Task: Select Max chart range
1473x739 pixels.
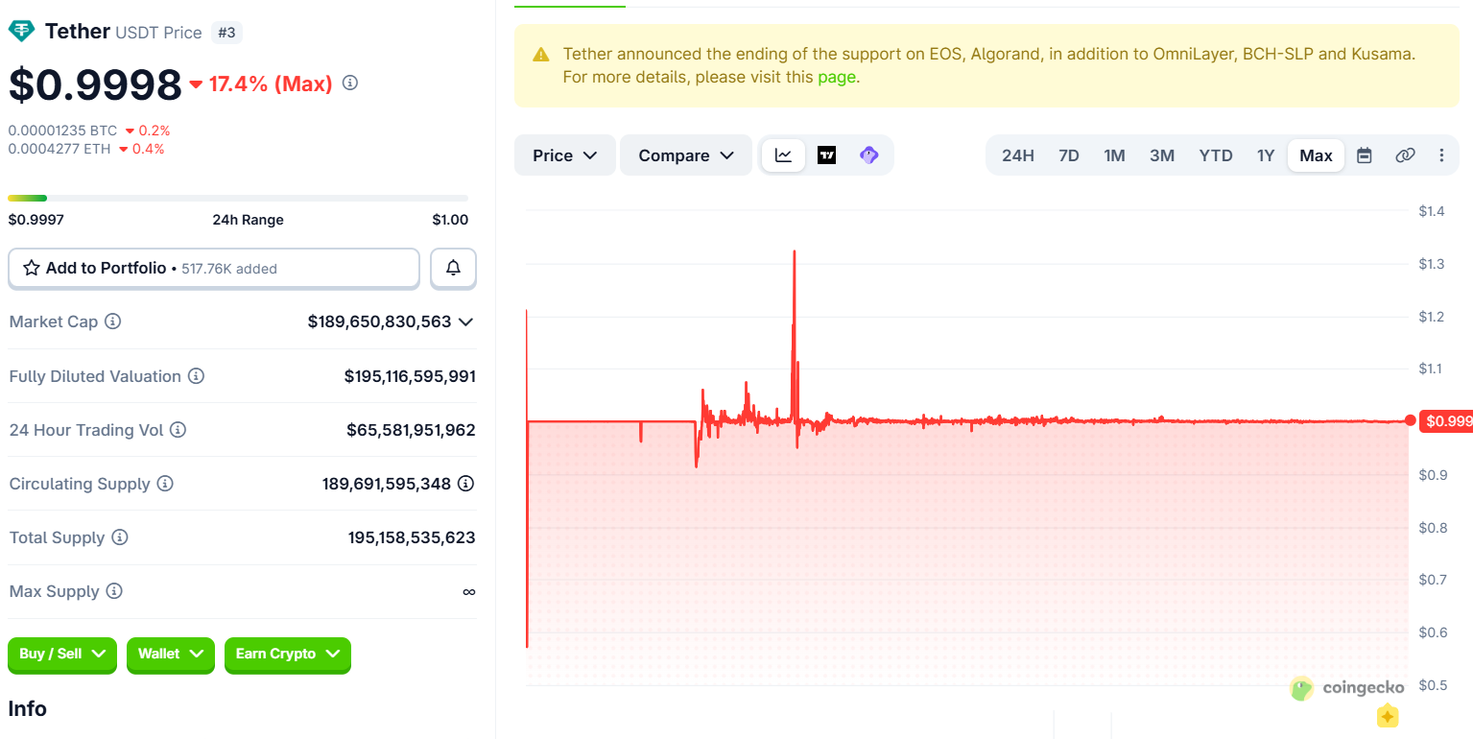Action: pos(1316,155)
